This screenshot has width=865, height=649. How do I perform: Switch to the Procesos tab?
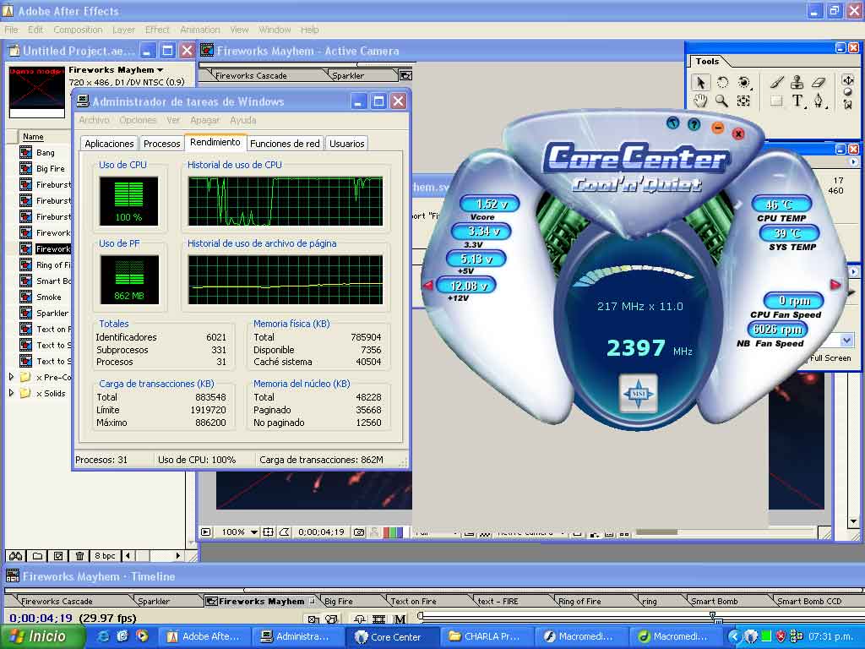point(161,144)
